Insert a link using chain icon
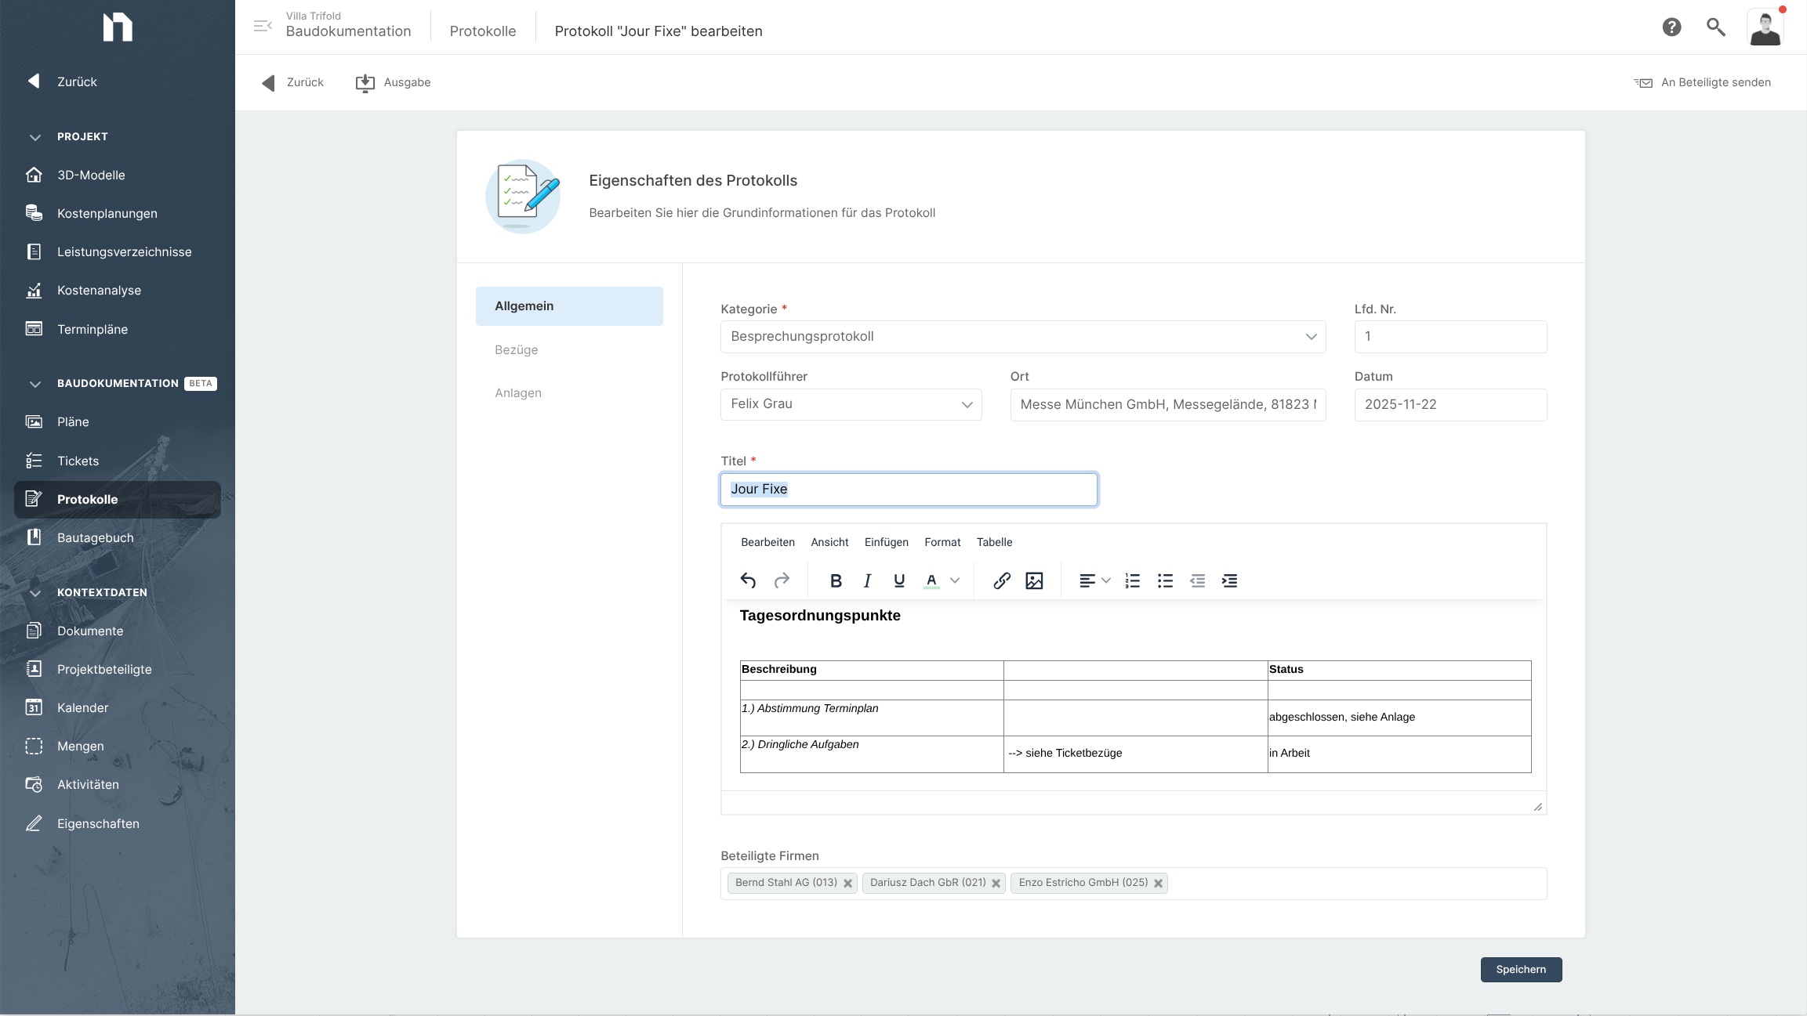 pyautogui.click(x=1001, y=580)
